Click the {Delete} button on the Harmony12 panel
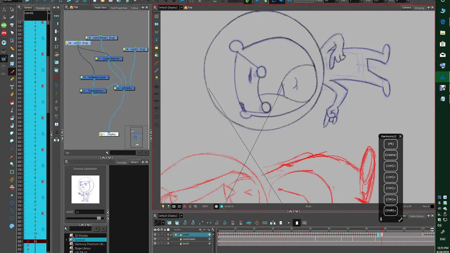Viewport: 450px width, 253px height. [x=391, y=155]
